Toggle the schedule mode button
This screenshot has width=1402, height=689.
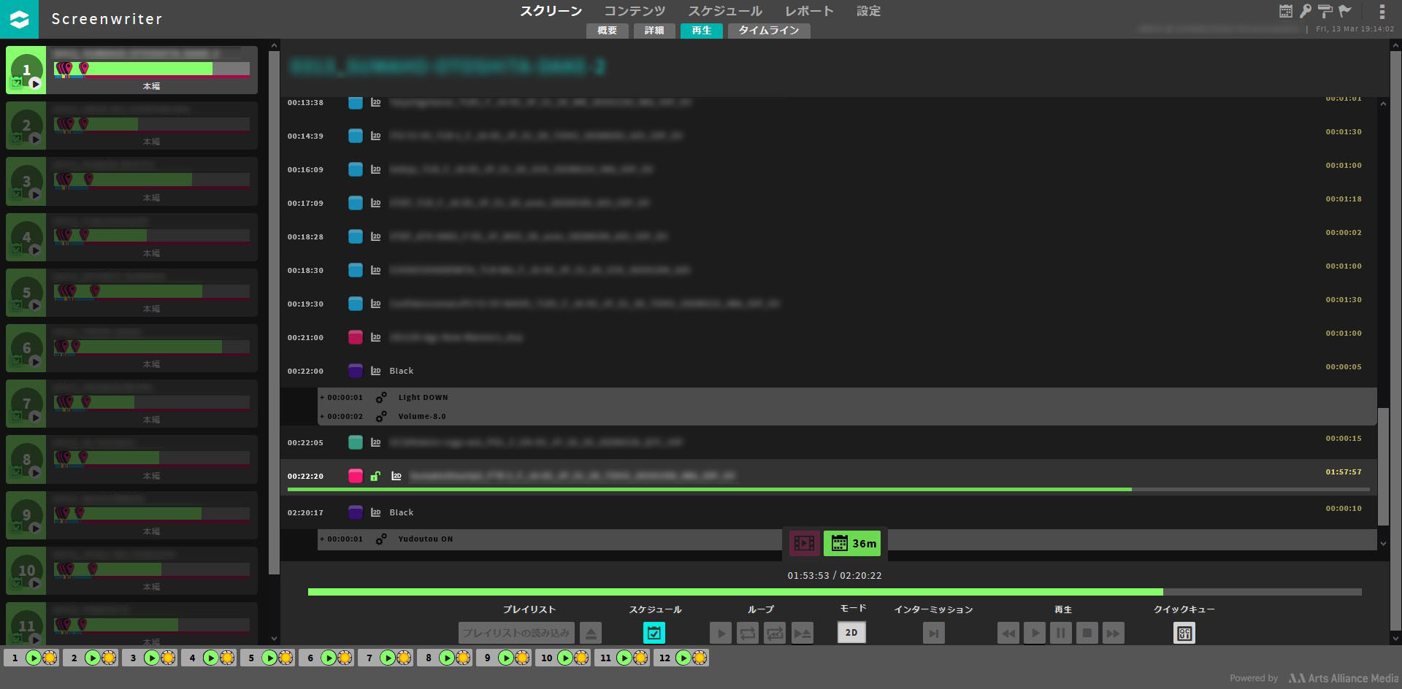coord(654,633)
